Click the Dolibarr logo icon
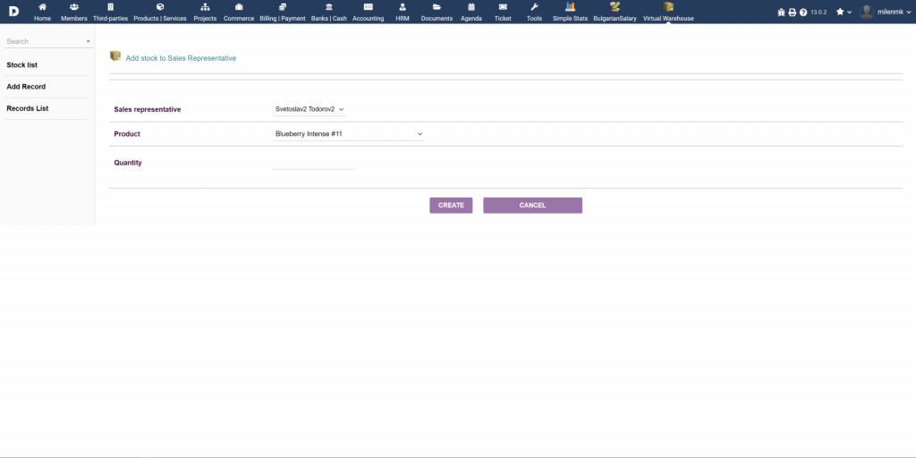Image resolution: width=916 pixels, height=458 pixels. coord(13,11)
